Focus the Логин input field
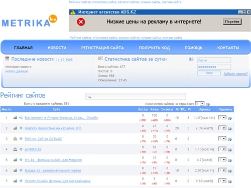 214,60
